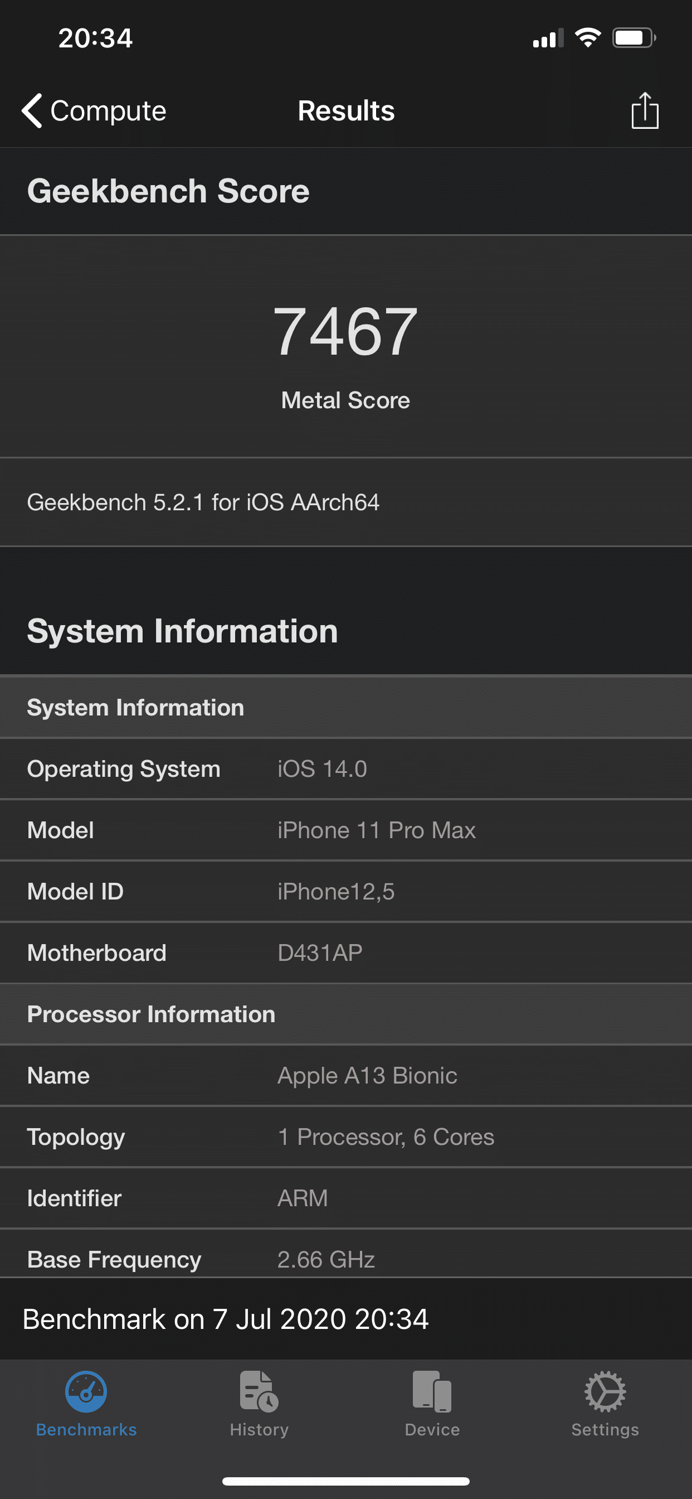Tap the share icon in the header

click(x=644, y=110)
